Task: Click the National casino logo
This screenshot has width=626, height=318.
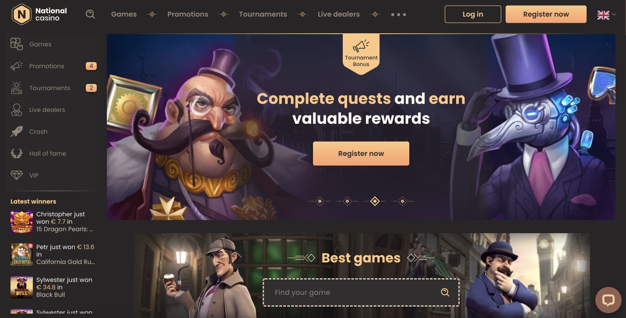Action: tap(39, 14)
